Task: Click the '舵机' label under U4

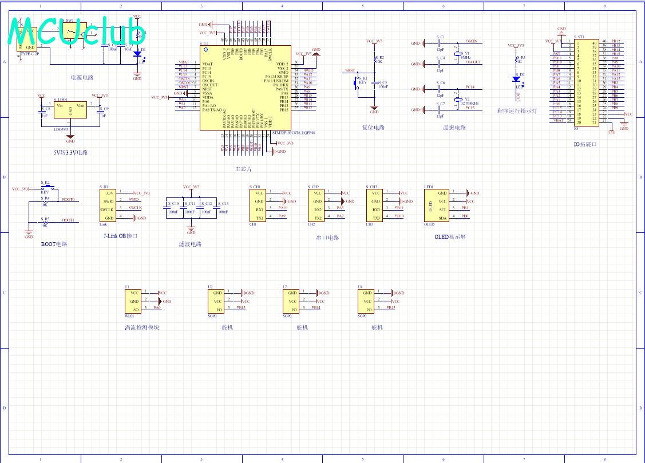Action: [377, 328]
